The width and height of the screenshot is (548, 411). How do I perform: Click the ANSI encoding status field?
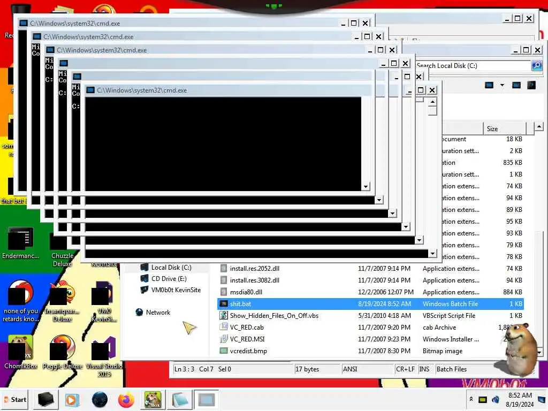(367, 369)
